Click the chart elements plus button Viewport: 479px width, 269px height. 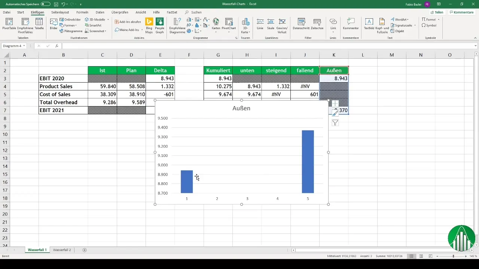pyautogui.click(x=335, y=103)
